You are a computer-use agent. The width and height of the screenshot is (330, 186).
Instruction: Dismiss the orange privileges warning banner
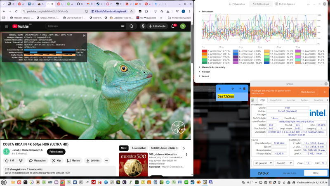click(x=325, y=92)
